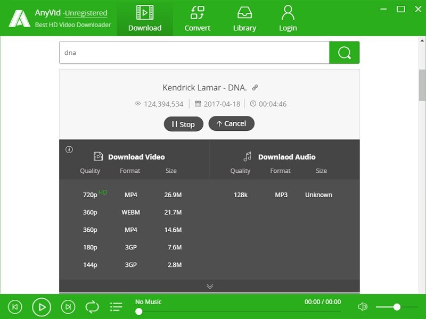The image size is (426, 319).
Task: Click the Download Audio music note icon
Action: pyautogui.click(x=248, y=156)
